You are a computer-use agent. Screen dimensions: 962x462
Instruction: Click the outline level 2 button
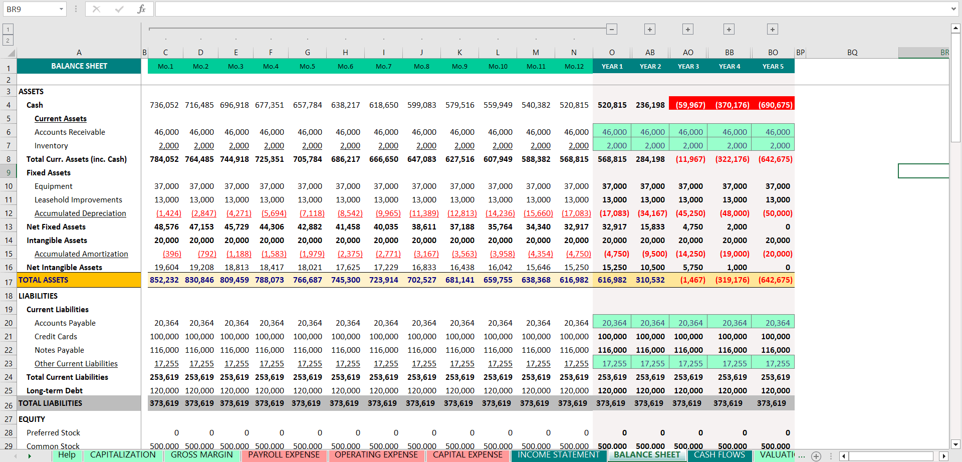pyautogui.click(x=8, y=41)
